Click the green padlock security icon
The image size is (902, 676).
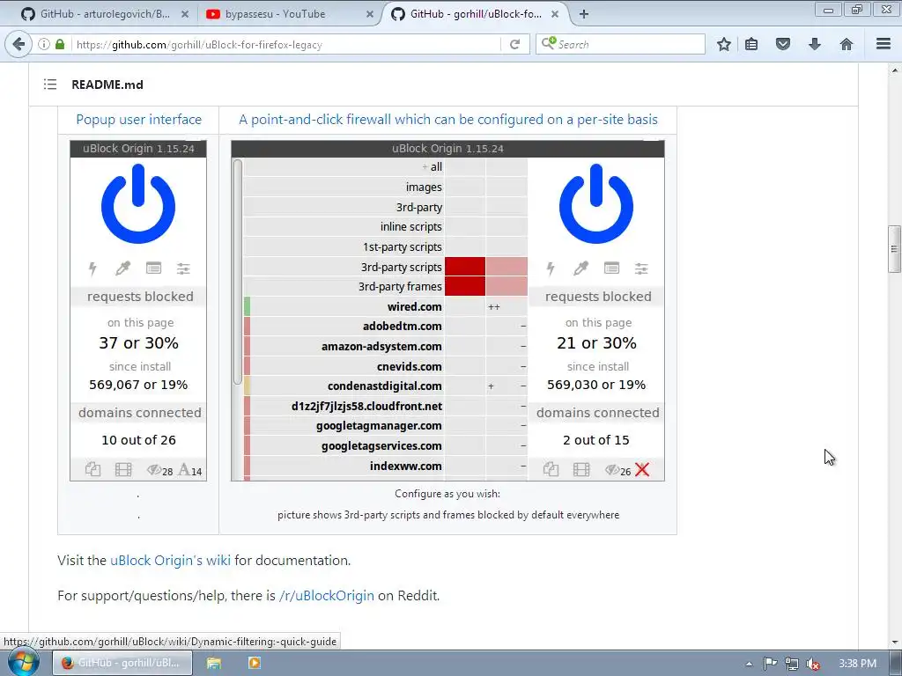(60, 44)
